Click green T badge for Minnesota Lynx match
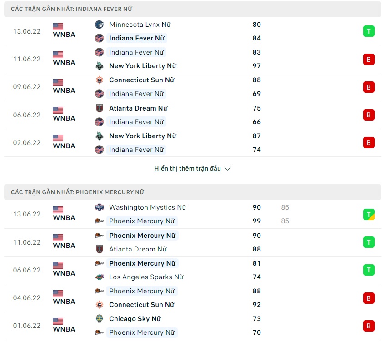Image resolution: width=385 pixels, height=342 pixels. (x=369, y=31)
